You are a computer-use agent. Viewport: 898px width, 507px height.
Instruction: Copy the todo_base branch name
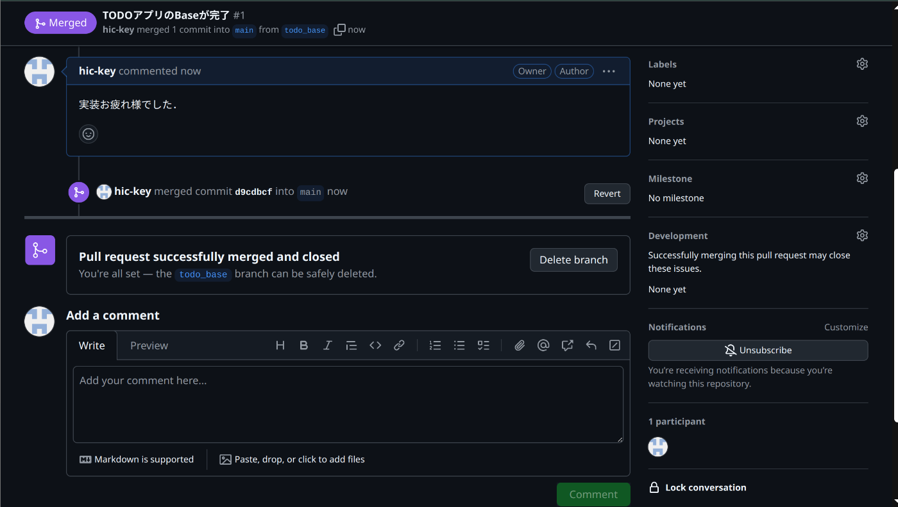point(339,29)
